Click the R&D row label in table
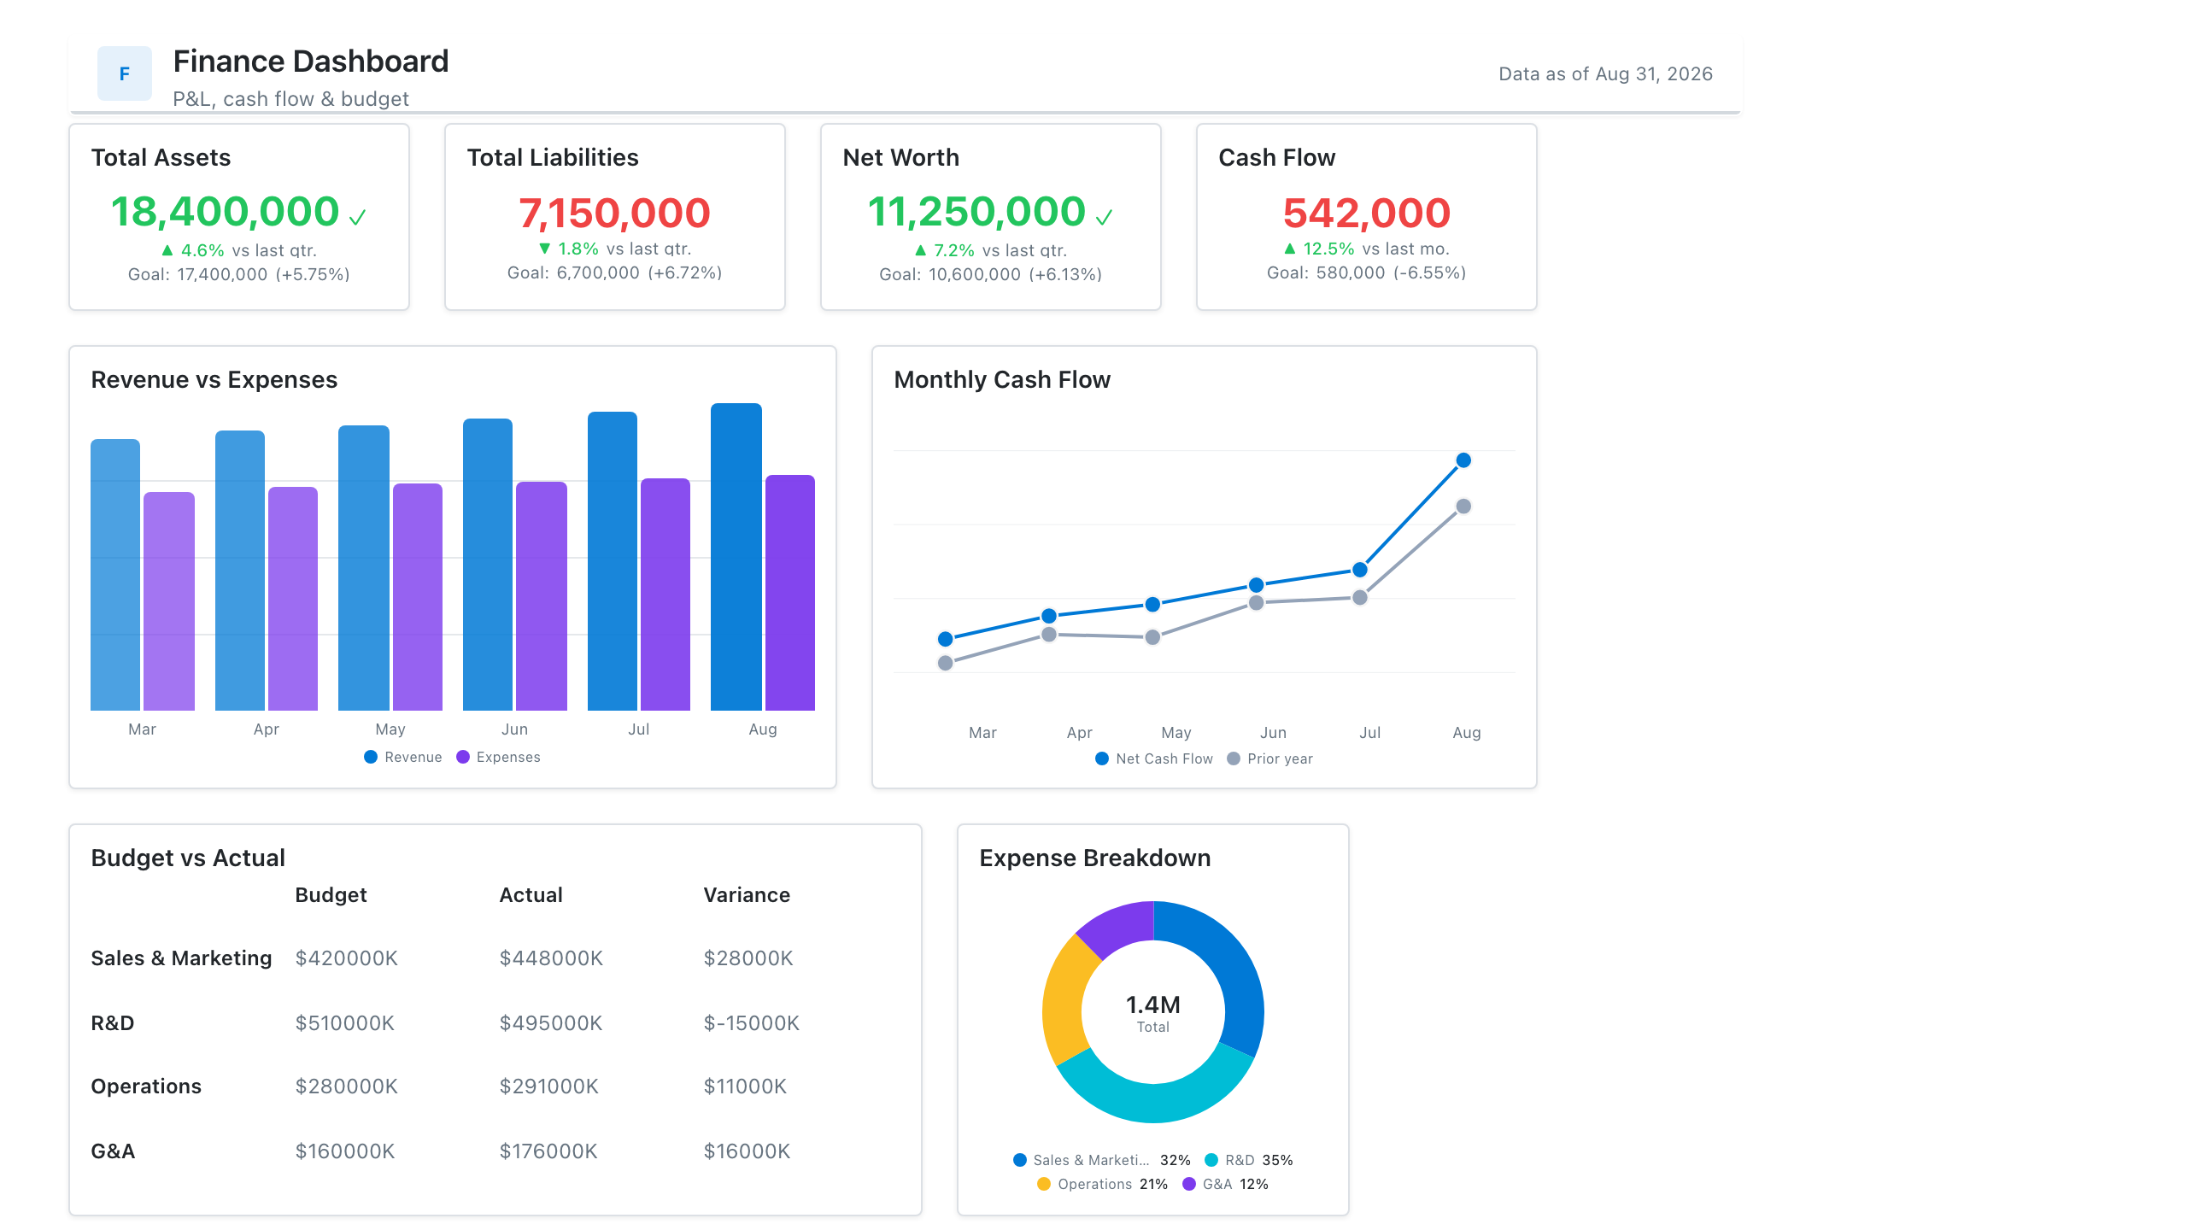This screenshot has height=1230, width=2187. (x=113, y=1023)
